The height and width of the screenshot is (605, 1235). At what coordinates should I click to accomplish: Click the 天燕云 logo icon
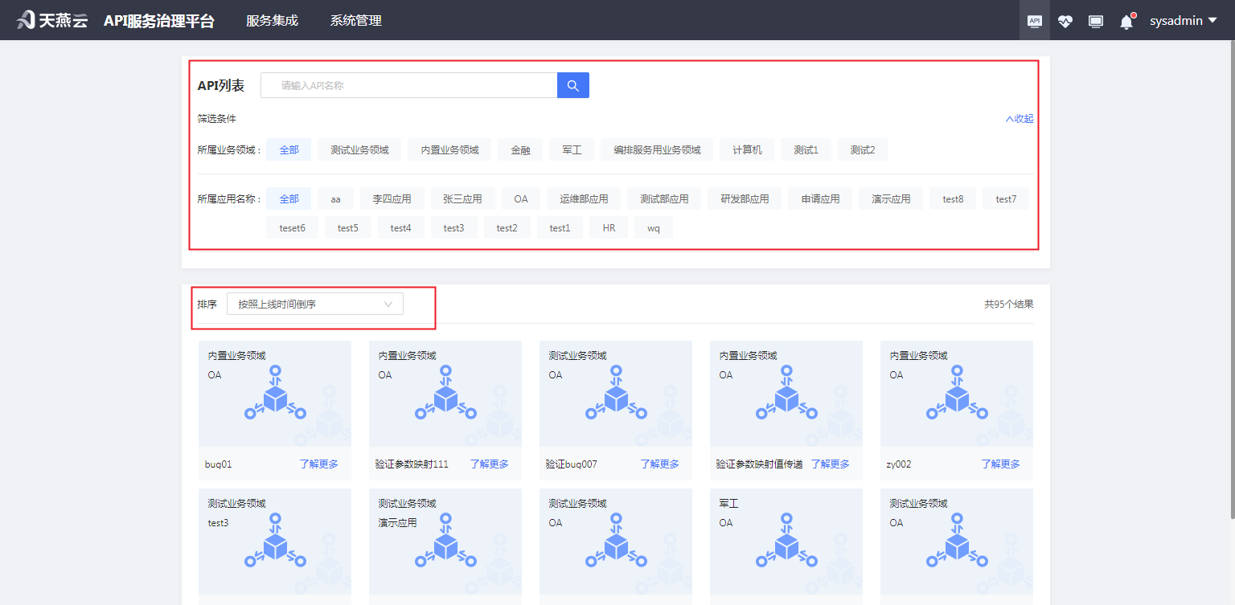pos(24,19)
